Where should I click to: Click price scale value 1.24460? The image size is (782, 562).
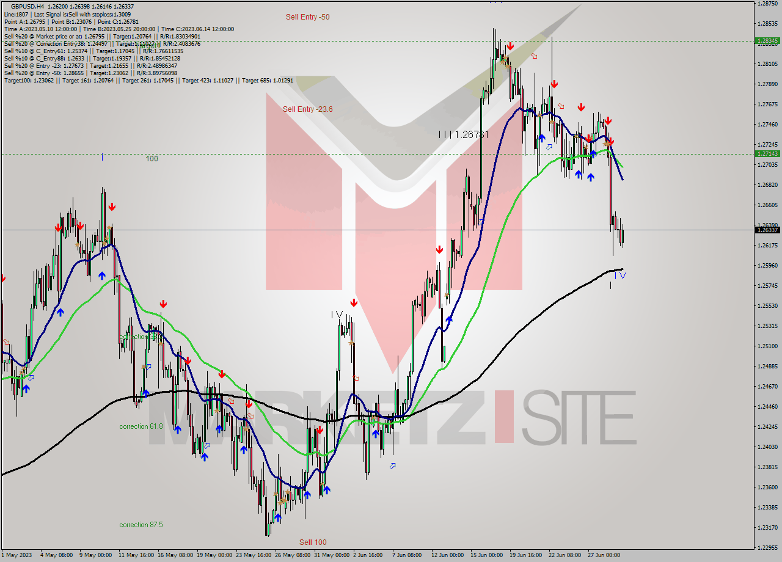point(767,407)
